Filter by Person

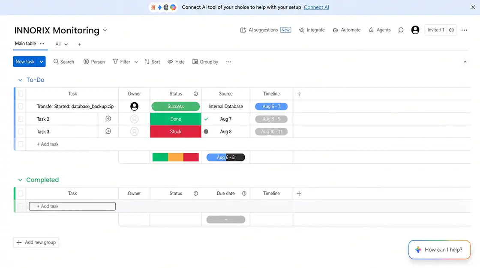94,62
